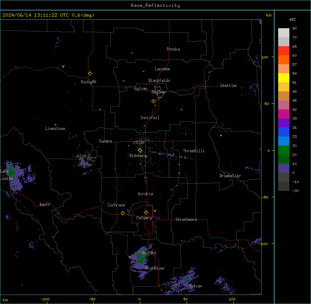The width and height of the screenshot is (311, 304).
Task: Click the Strathmore label
Action: tap(186, 220)
